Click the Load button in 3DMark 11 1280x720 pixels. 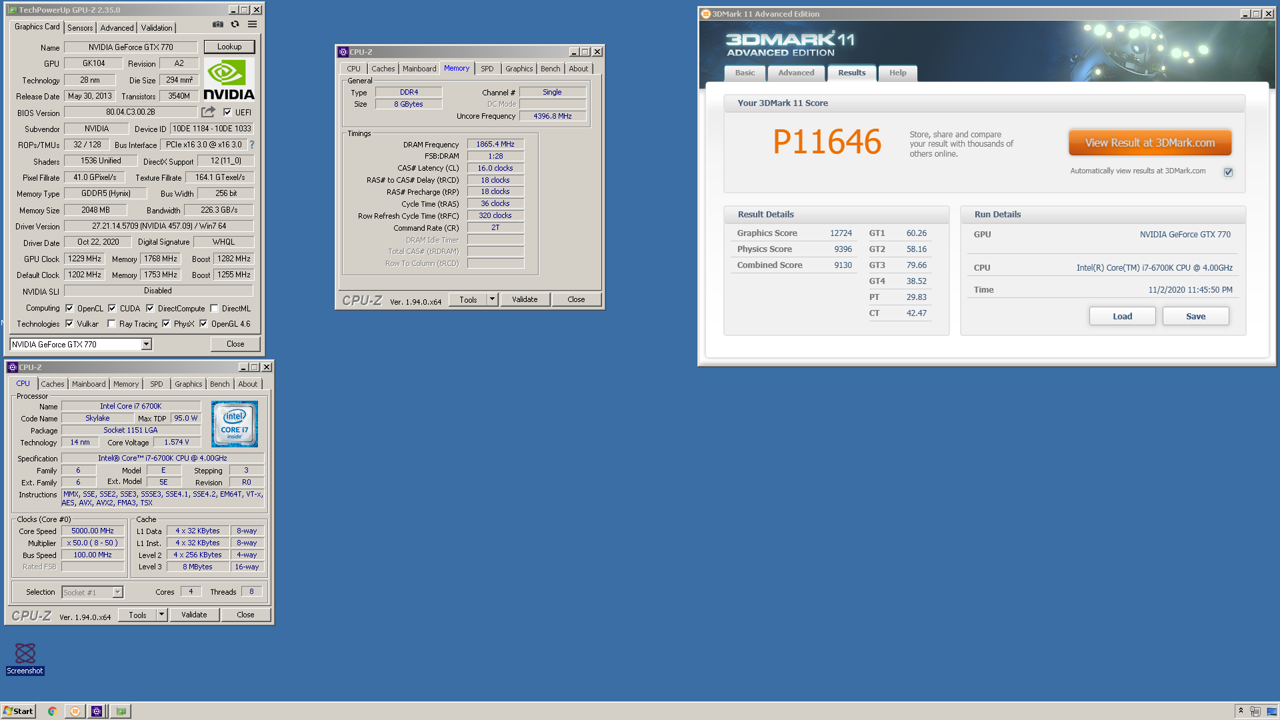(x=1122, y=316)
